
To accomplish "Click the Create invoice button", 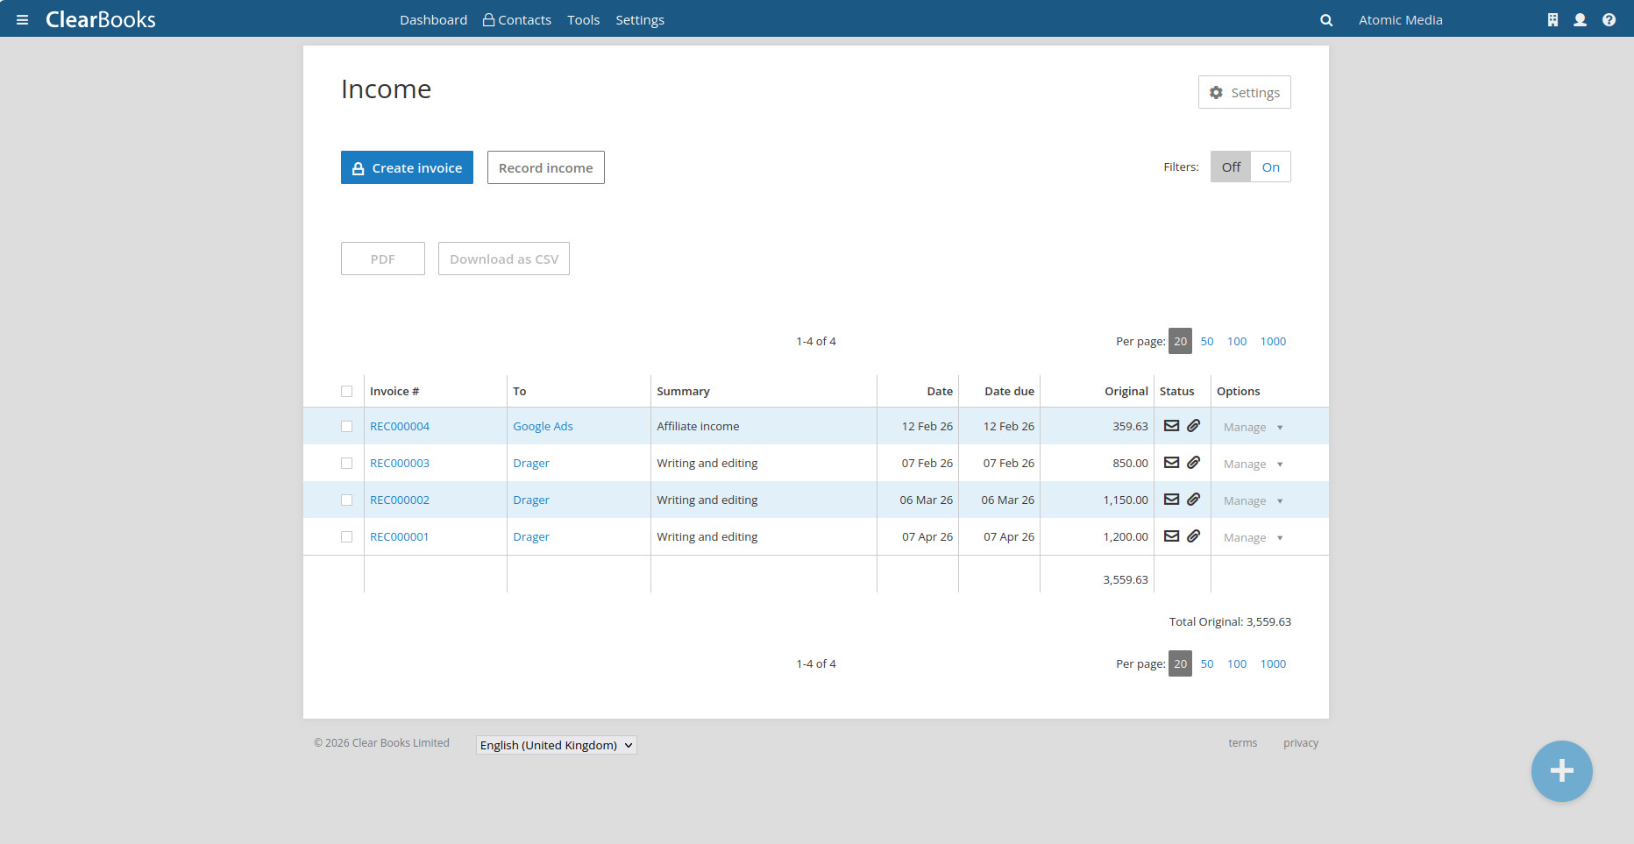I will tap(407, 167).
